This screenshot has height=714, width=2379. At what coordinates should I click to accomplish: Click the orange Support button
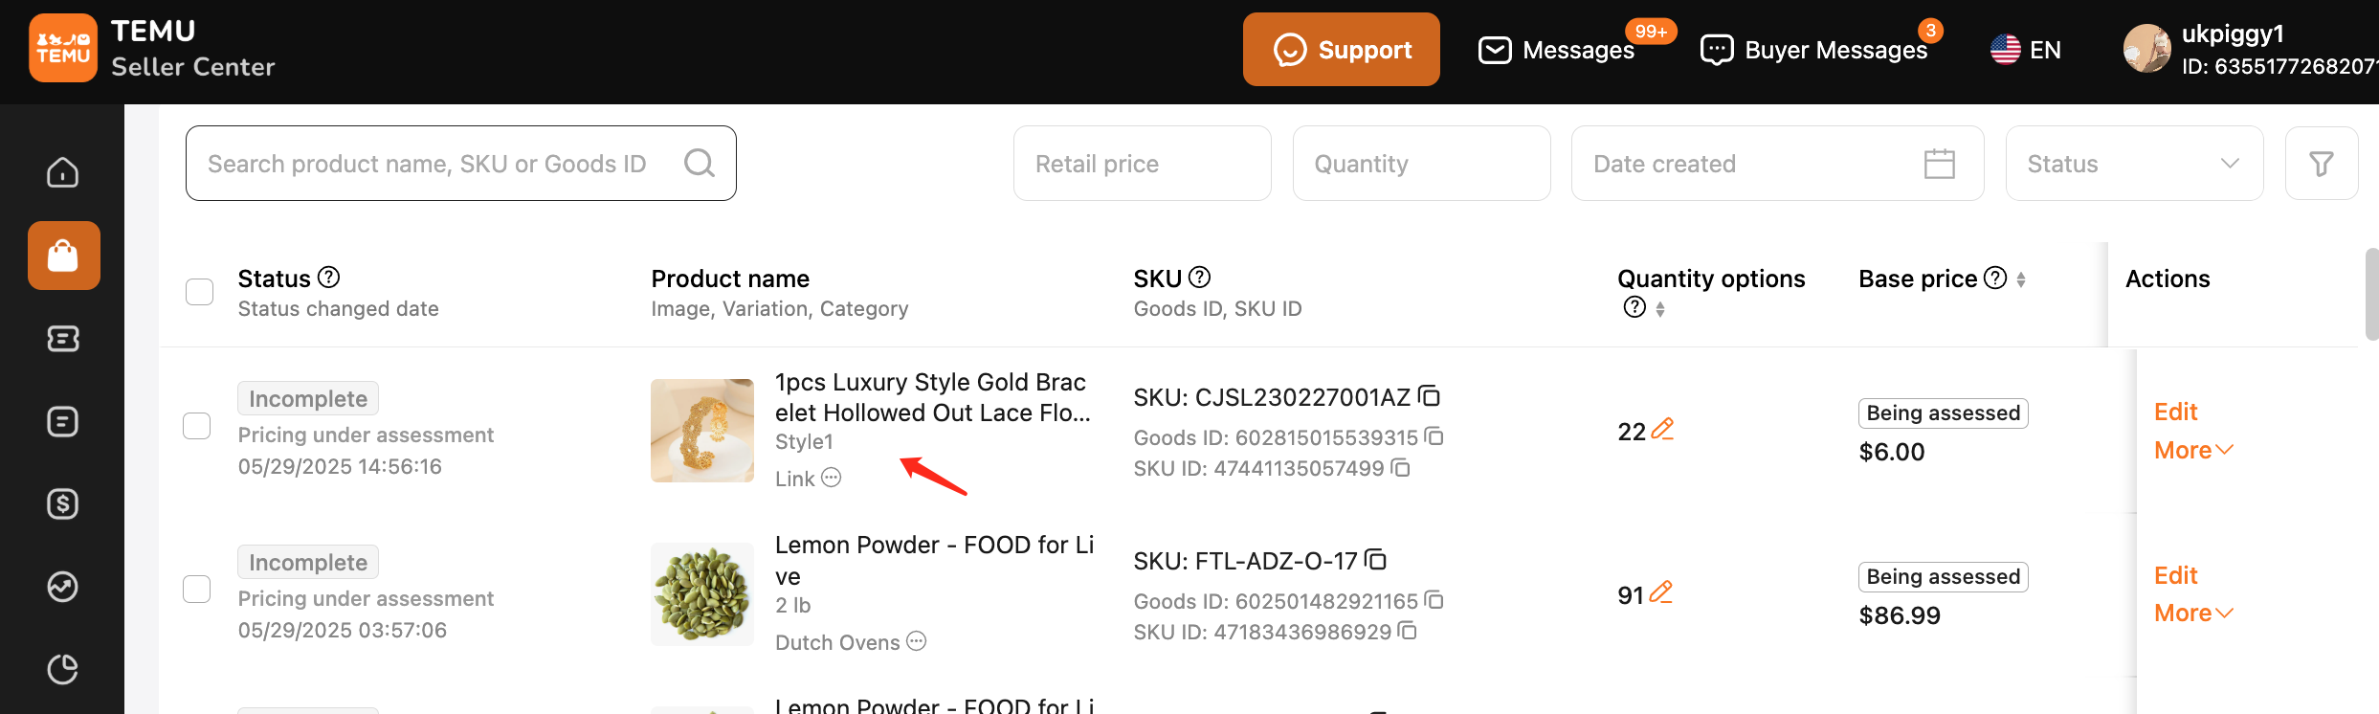click(1341, 50)
